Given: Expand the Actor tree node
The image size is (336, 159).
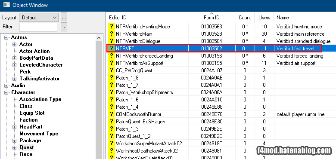Looking at the screenshot, I should [x=14, y=44].
